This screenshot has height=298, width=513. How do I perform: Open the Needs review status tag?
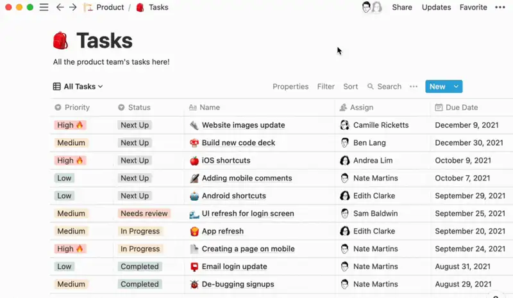pyautogui.click(x=144, y=214)
